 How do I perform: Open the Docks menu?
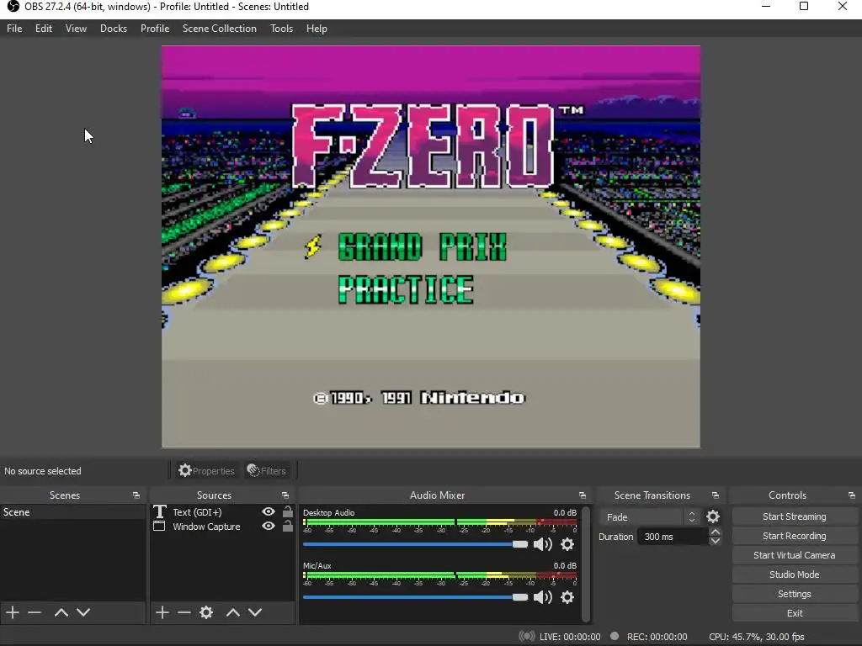[x=114, y=29]
